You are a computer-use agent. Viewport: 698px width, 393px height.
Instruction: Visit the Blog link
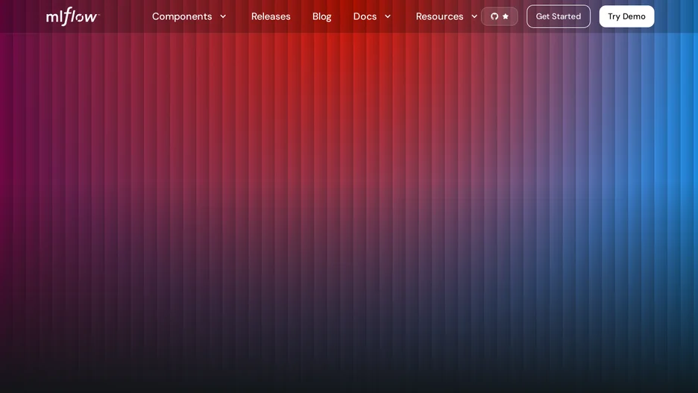(x=322, y=16)
